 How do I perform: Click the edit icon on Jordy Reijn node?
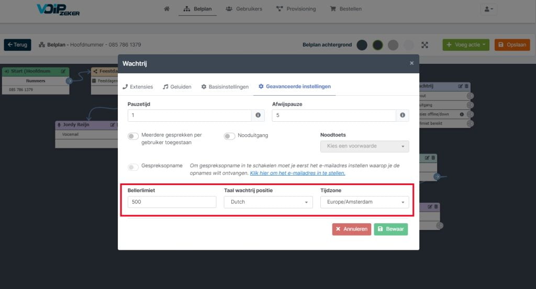[112, 125]
